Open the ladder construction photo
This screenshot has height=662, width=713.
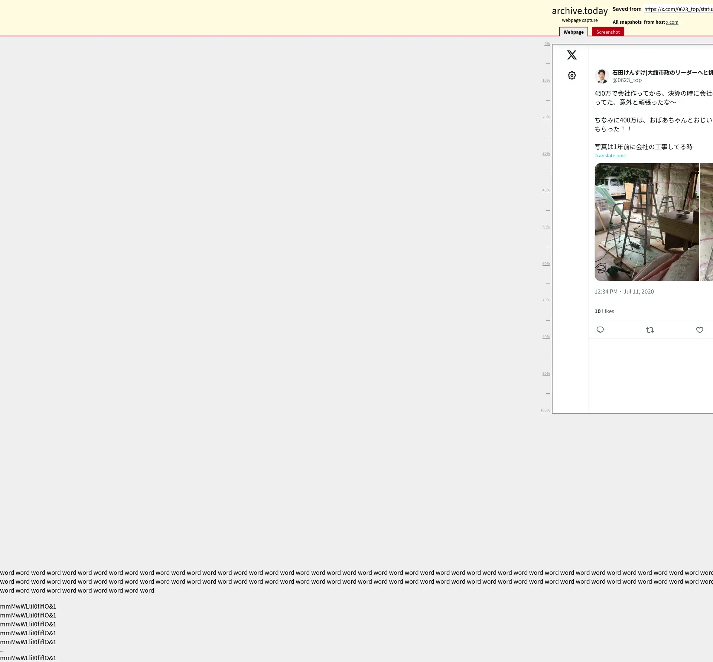tap(647, 222)
